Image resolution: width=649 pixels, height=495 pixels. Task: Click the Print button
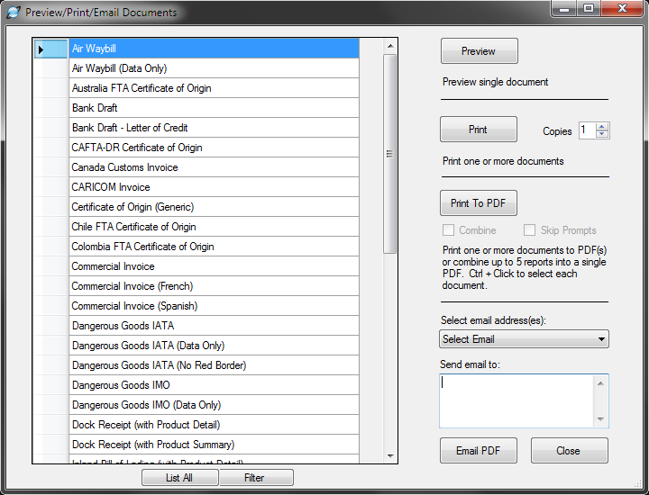click(478, 130)
